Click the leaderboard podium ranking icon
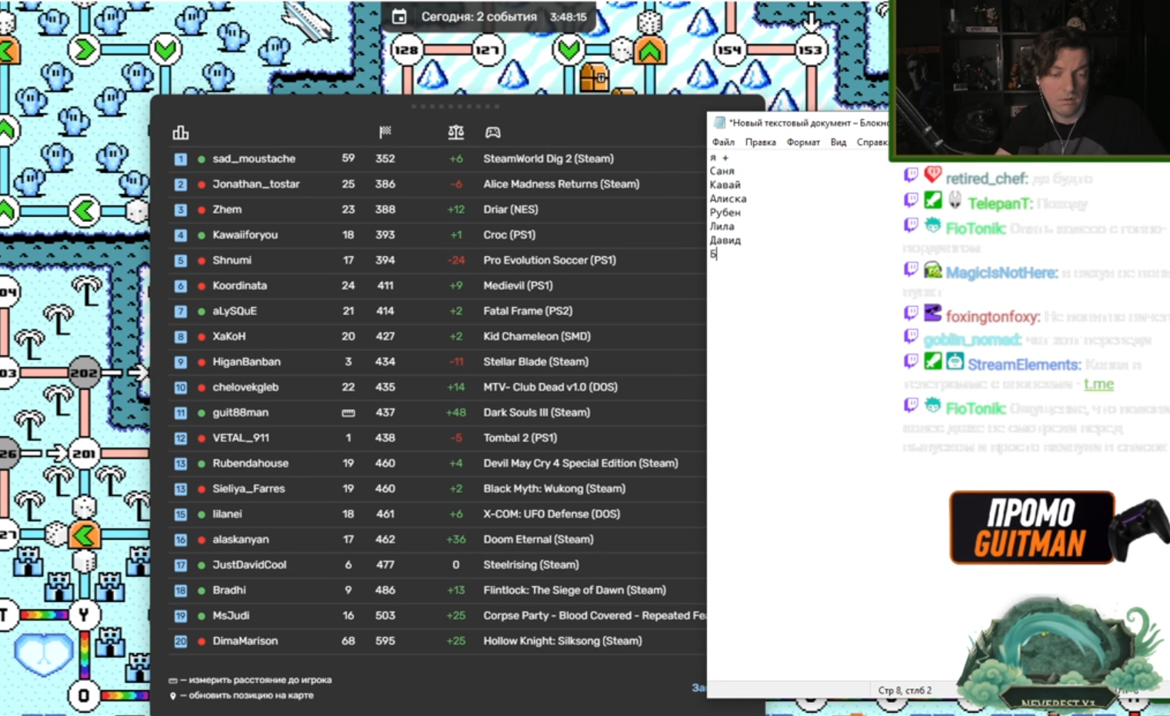The image size is (1170, 716). tap(181, 133)
